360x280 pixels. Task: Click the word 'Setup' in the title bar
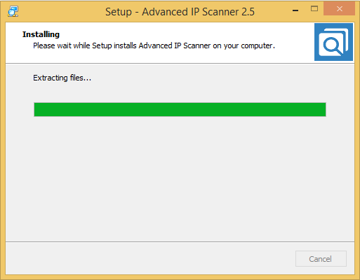pos(119,12)
